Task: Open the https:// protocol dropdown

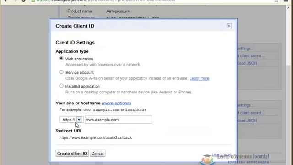Action: pyautogui.click(x=71, y=120)
